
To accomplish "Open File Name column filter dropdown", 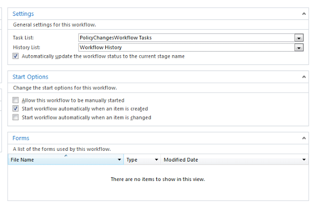I will pyautogui.click(x=119, y=159).
